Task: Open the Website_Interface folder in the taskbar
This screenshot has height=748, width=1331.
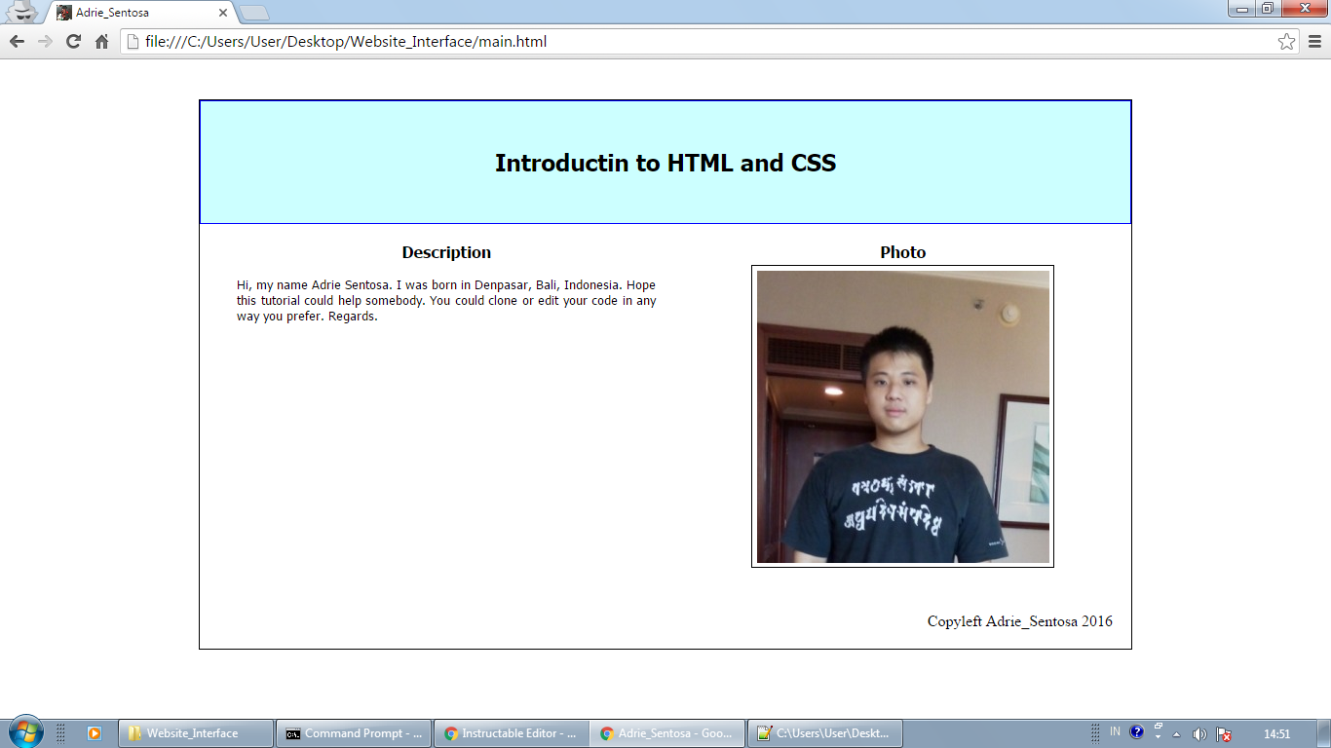Action: (x=198, y=731)
